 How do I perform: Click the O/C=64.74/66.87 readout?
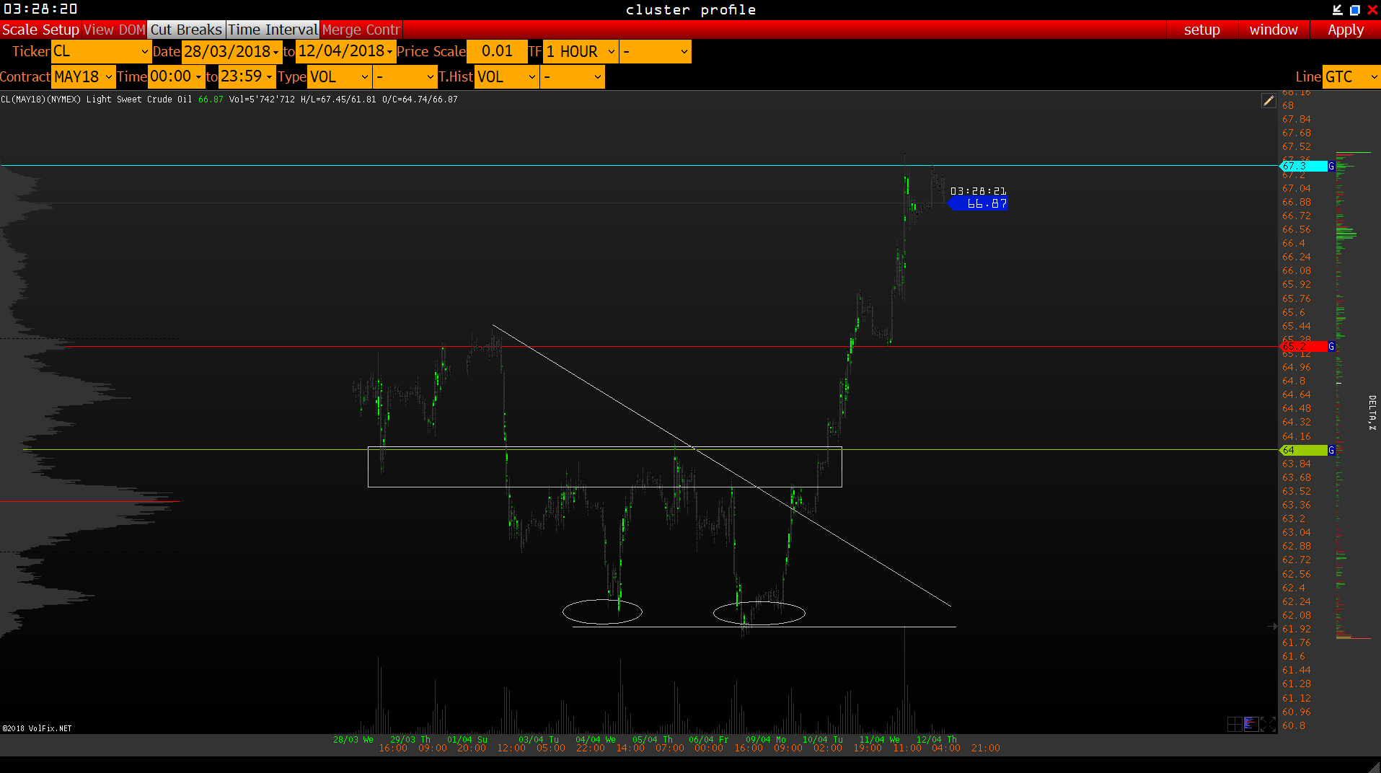(420, 100)
